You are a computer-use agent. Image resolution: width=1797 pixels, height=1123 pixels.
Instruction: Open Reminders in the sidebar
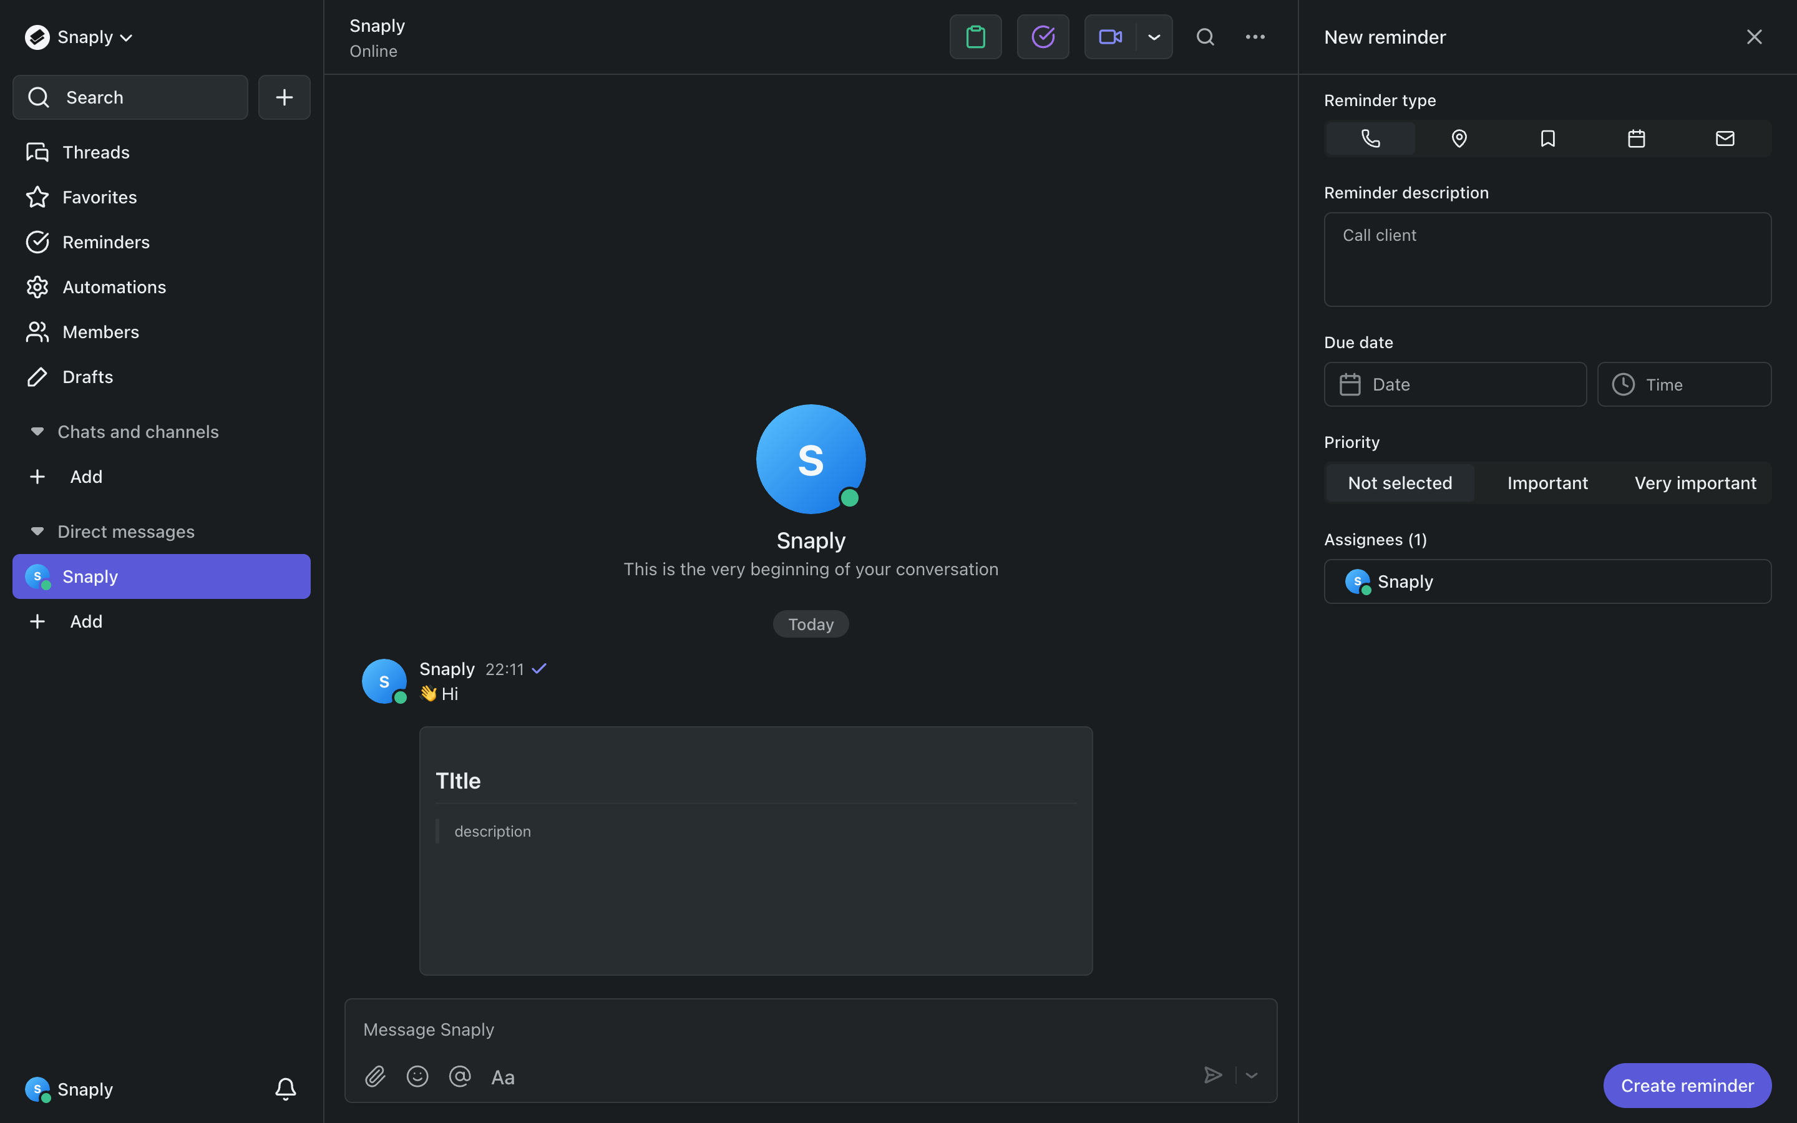[x=161, y=242]
